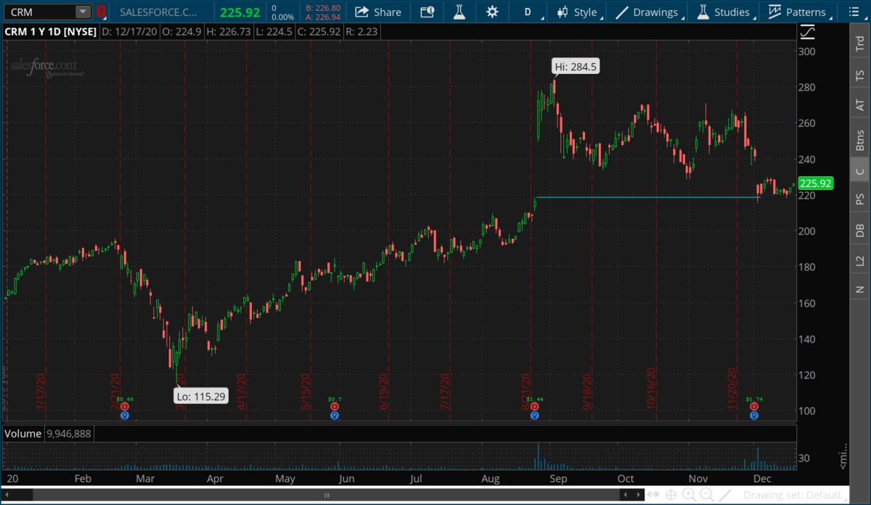Open the TS sidebar tab
The height and width of the screenshot is (505, 871).
click(860, 74)
